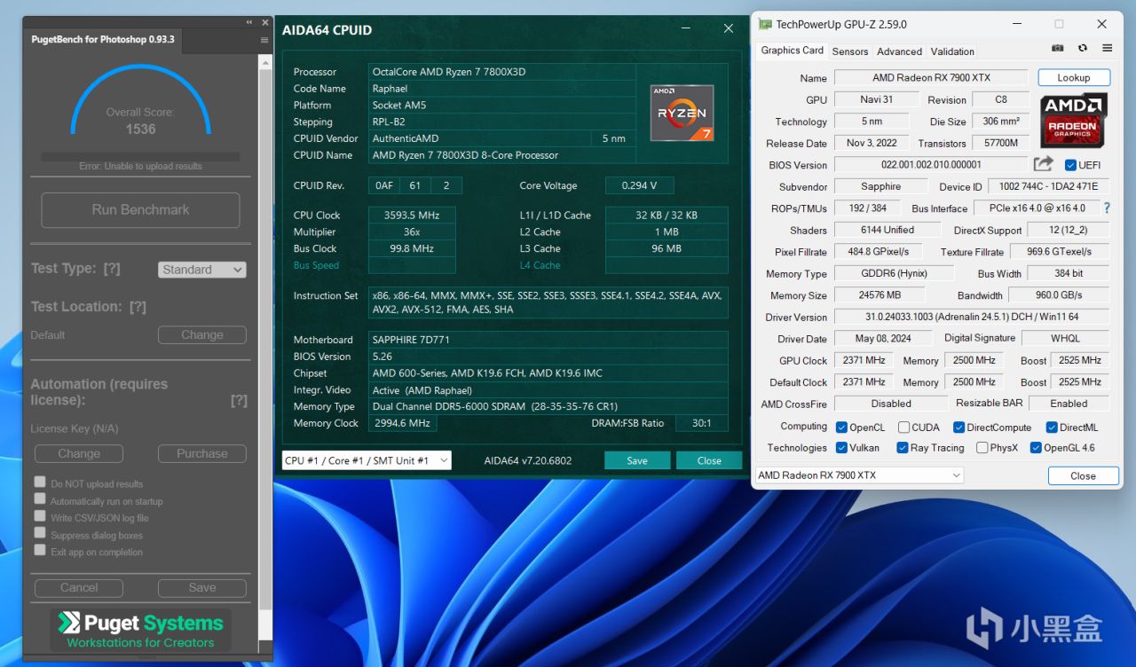This screenshot has width=1136, height=667.
Task: Enable 'Exit app on completion' checkbox
Action: point(40,550)
